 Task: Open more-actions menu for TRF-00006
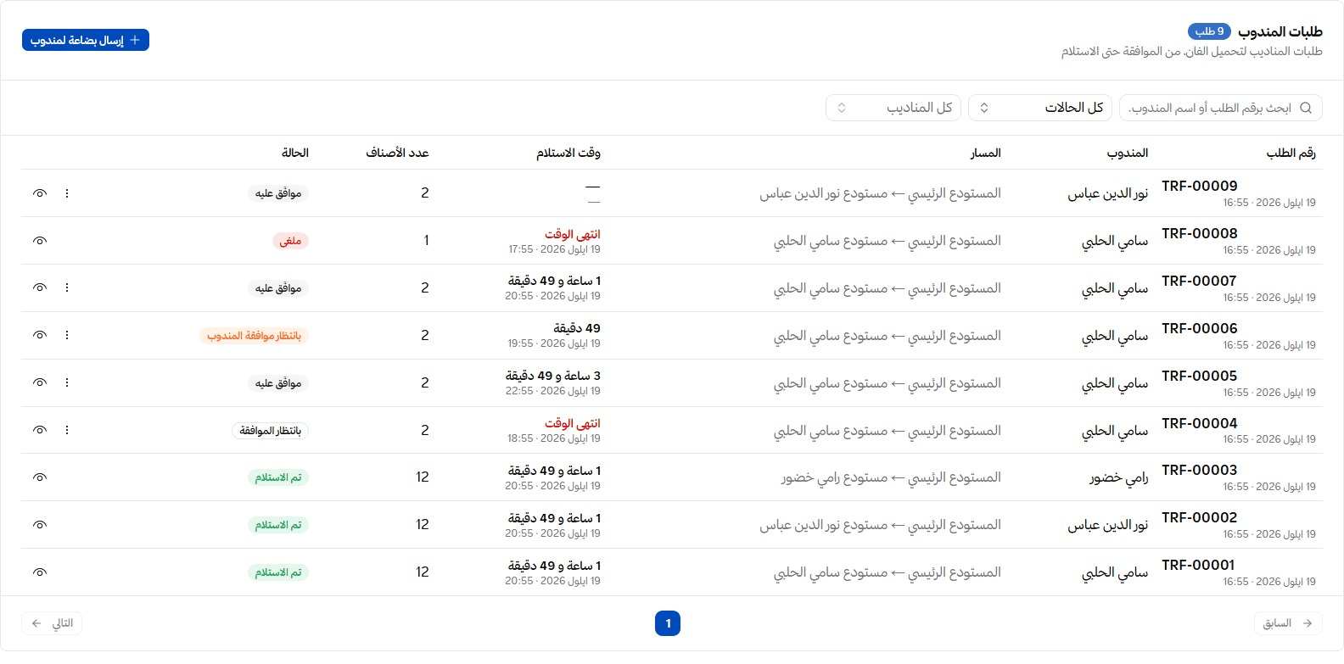67,335
